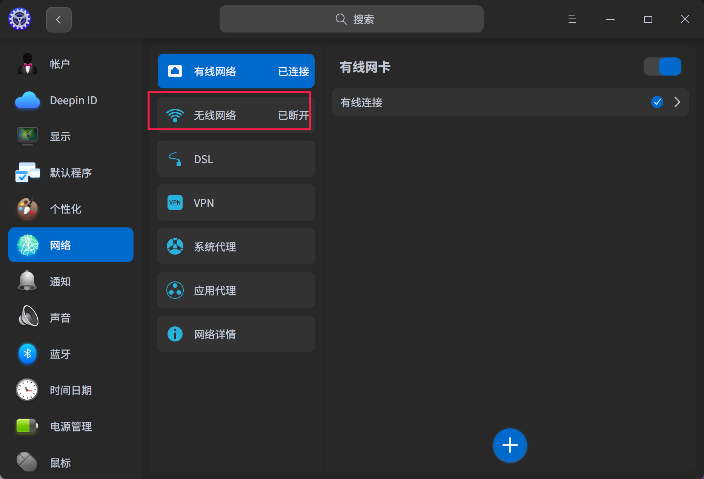
Task: Expand 有线连接 details with the arrow
Action: click(677, 102)
